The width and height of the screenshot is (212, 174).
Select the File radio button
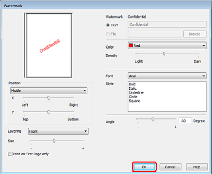coord(108,34)
